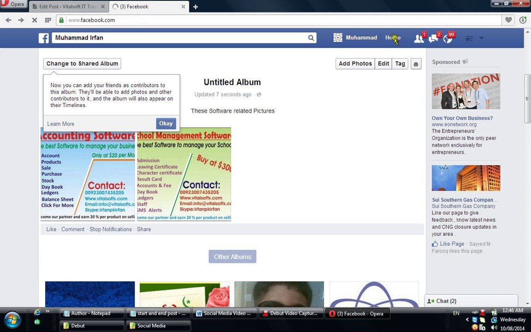This screenshot has height=332, width=531.
Task: Click the Add Photos button
Action: click(355, 64)
